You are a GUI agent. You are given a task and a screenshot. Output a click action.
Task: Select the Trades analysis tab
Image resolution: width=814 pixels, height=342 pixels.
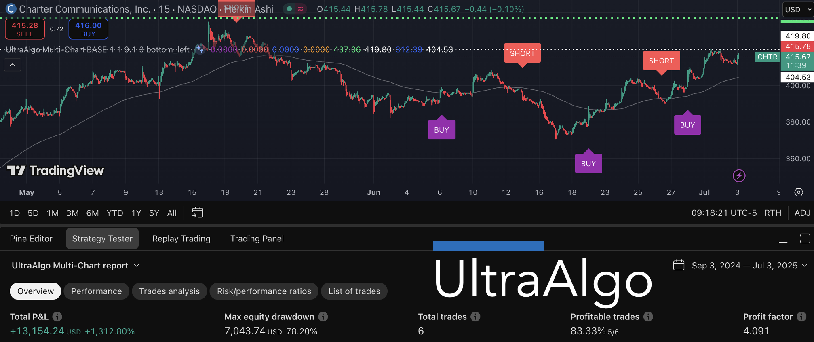[x=169, y=291]
